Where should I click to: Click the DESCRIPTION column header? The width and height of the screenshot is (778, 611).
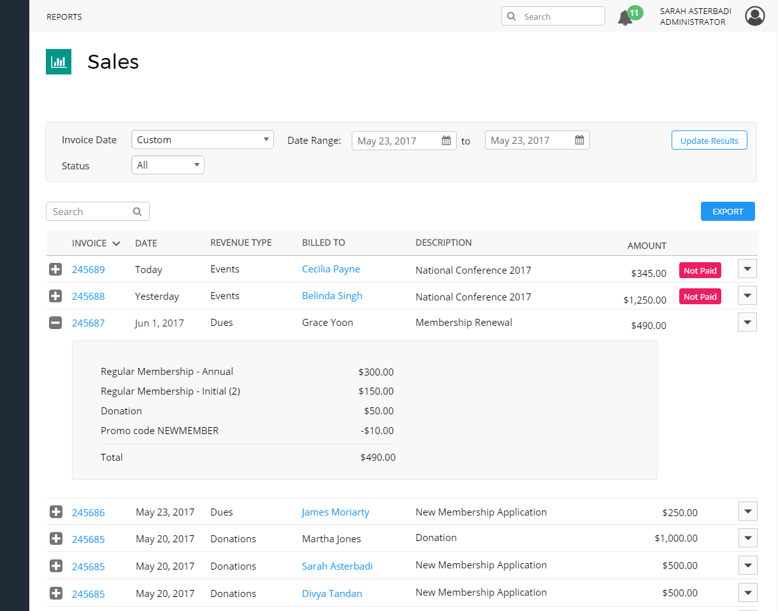[443, 242]
